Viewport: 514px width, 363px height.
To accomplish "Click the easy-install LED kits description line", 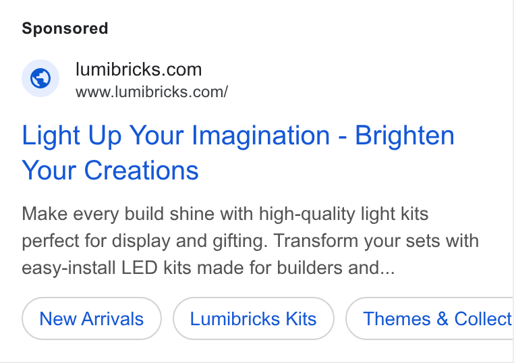I will (x=208, y=268).
